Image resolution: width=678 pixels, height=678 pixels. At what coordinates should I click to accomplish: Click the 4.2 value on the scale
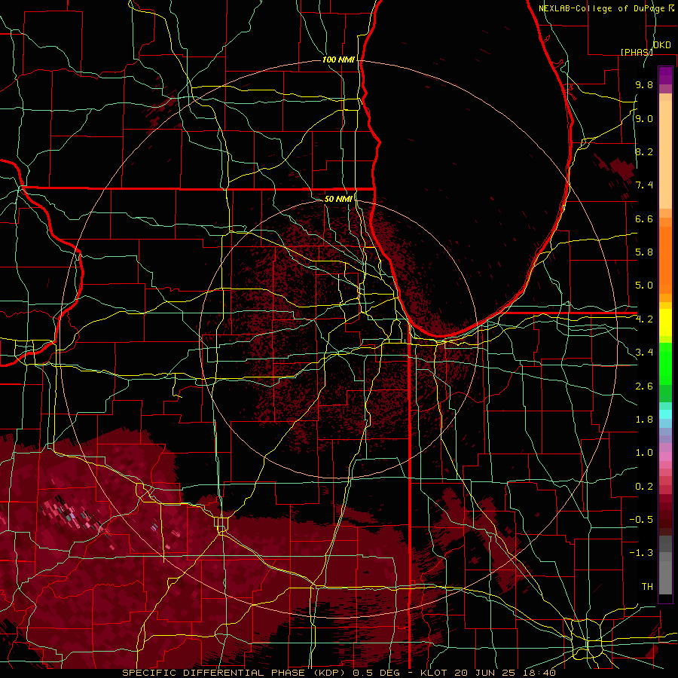(x=644, y=319)
